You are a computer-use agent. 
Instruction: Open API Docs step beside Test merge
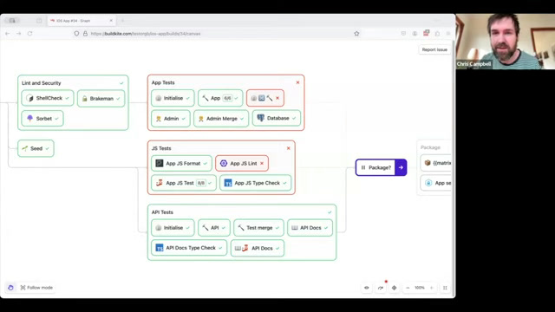pos(310,228)
